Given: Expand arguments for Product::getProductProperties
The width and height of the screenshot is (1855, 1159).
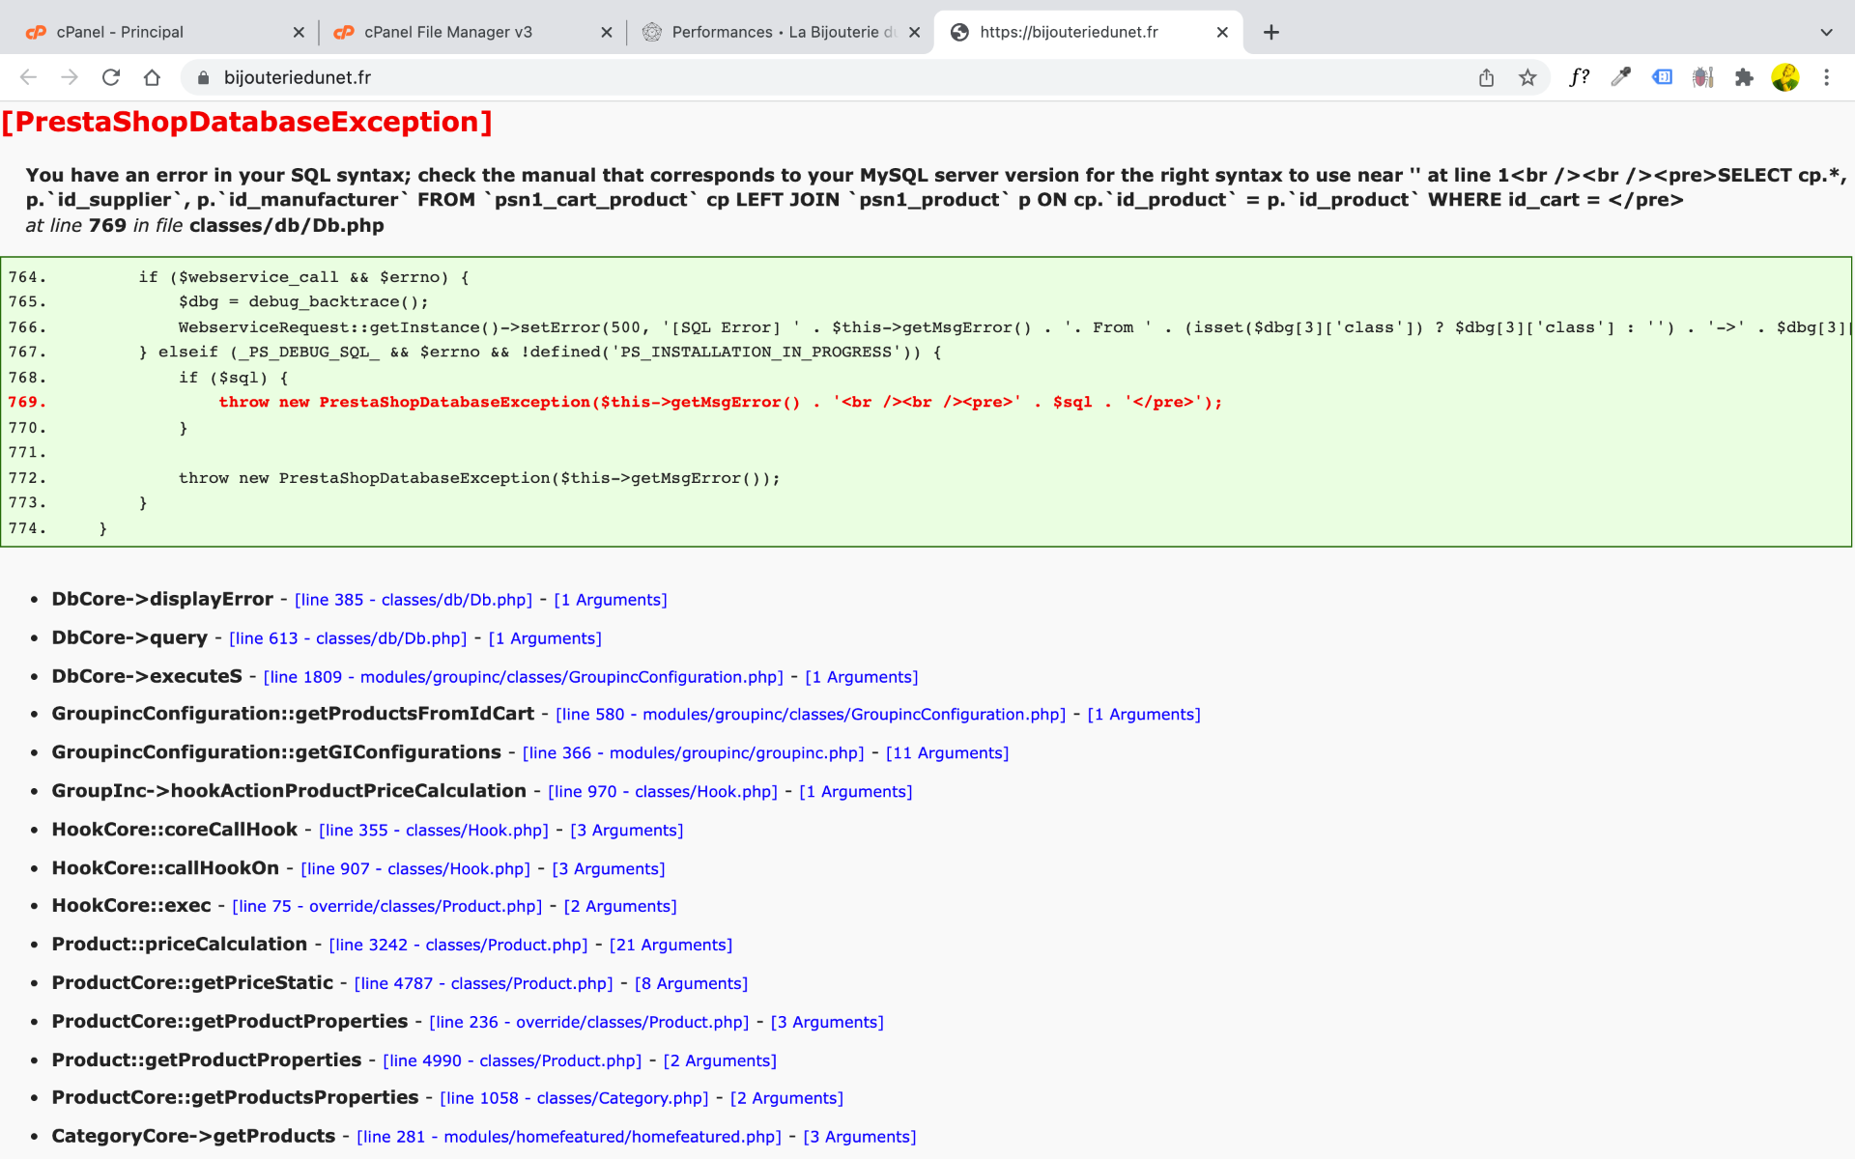Looking at the screenshot, I should (720, 1060).
